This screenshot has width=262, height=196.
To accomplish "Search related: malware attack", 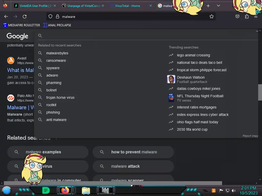I will [133, 166].
